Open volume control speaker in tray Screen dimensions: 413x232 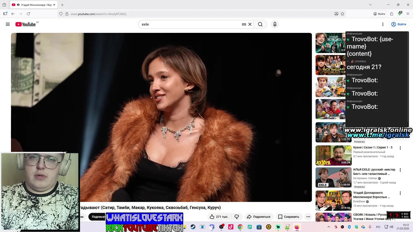coord(391,227)
